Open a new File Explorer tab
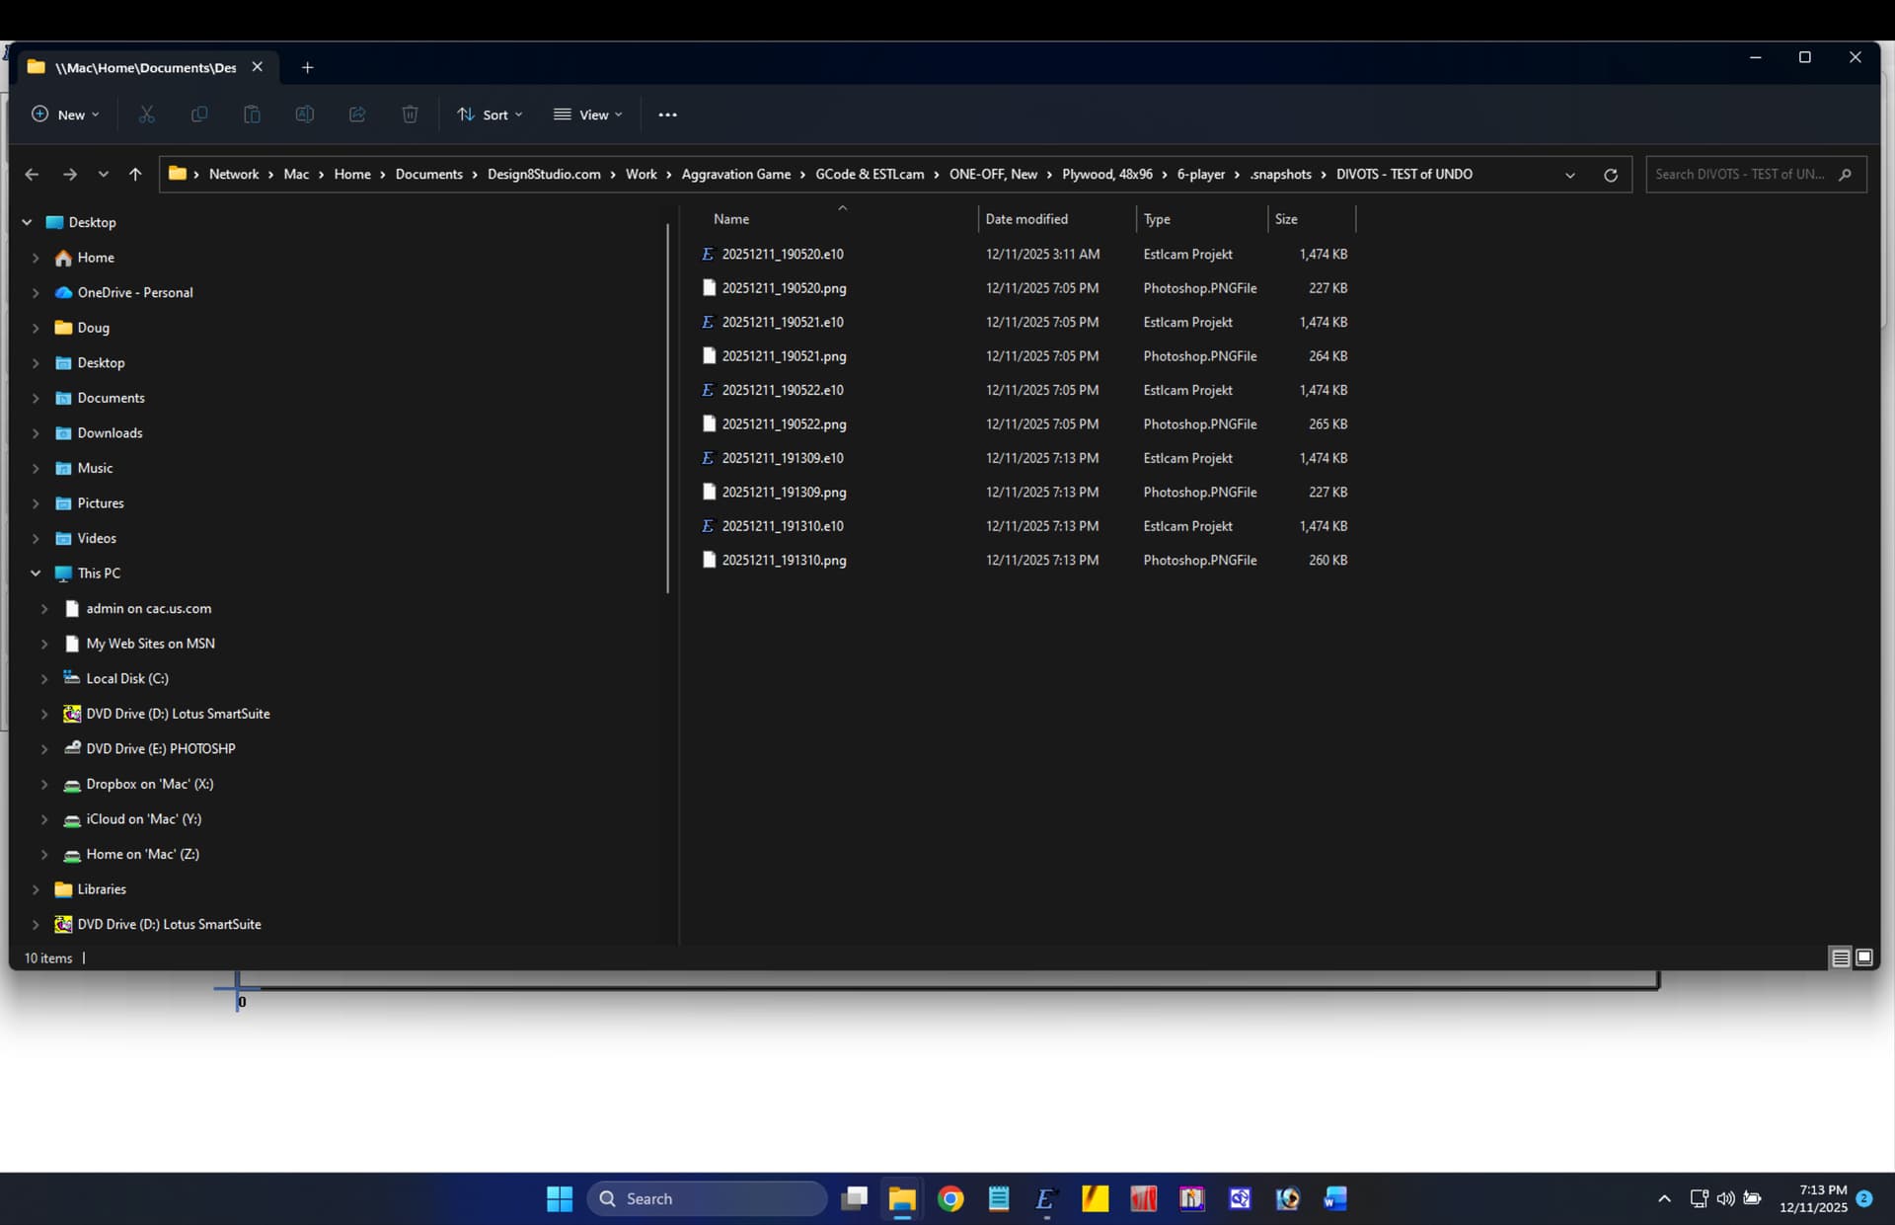 pos(307,67)
